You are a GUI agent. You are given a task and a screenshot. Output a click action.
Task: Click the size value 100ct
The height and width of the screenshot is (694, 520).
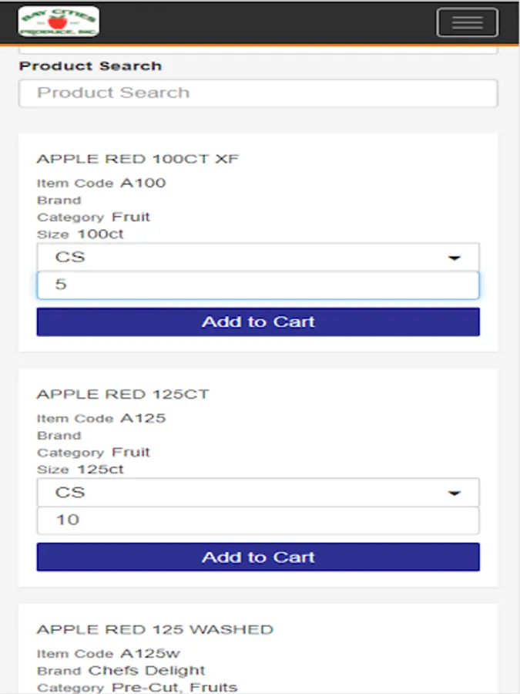(x=100, y=234)
